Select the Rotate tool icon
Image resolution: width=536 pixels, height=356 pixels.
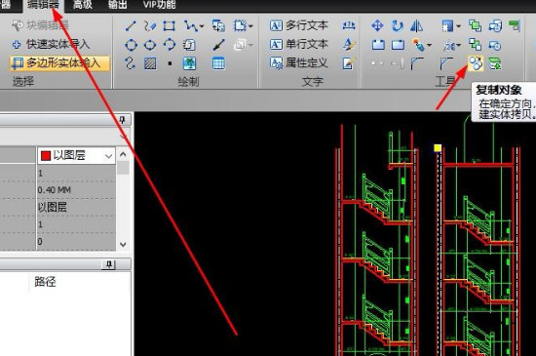pos(398,26)
